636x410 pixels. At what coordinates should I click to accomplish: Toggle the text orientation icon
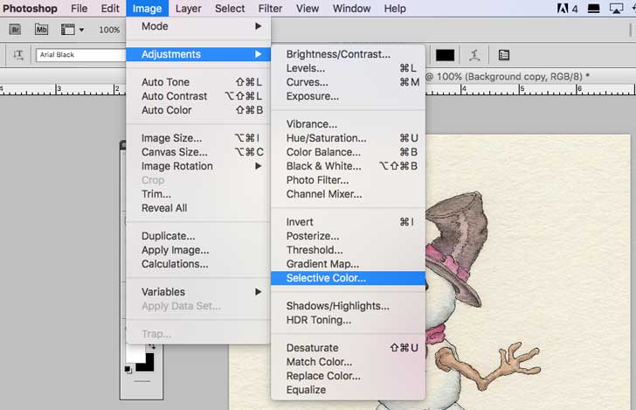click(18, 55)
